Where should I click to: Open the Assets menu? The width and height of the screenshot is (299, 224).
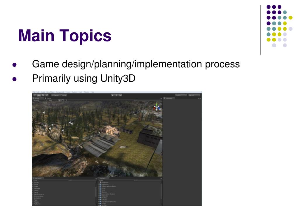[43, 92]
